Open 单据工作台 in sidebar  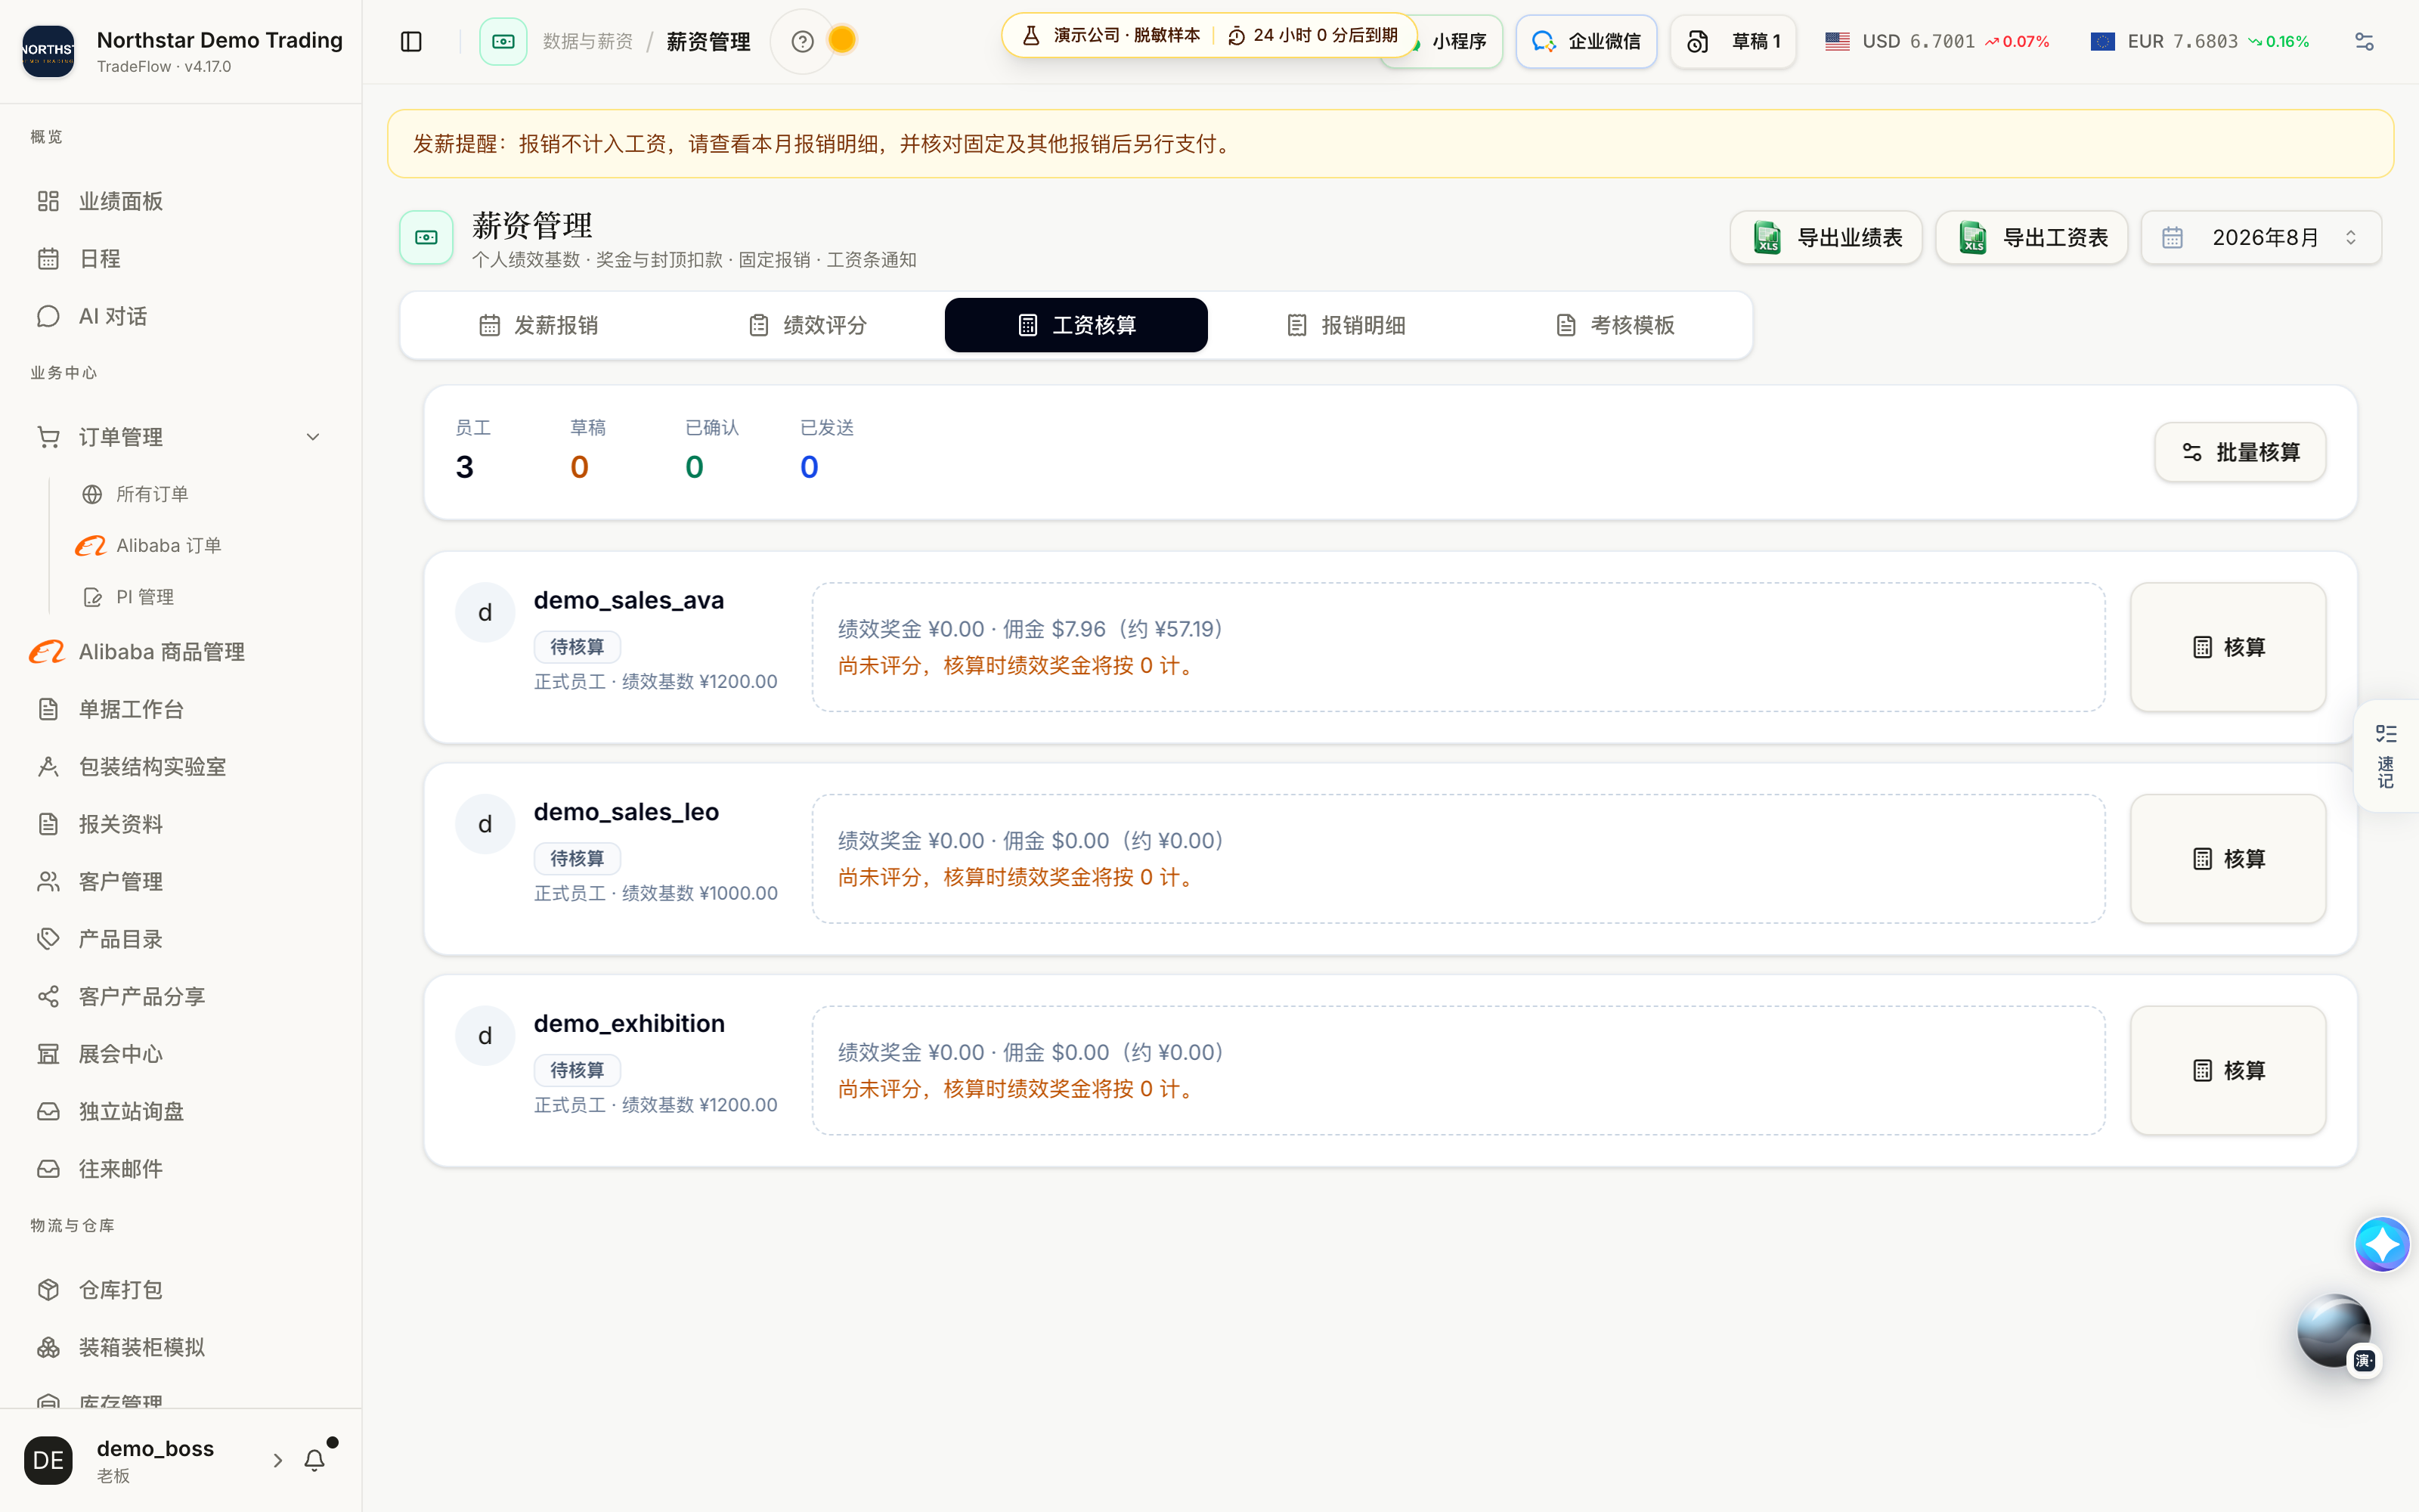(x=180, y=709)
